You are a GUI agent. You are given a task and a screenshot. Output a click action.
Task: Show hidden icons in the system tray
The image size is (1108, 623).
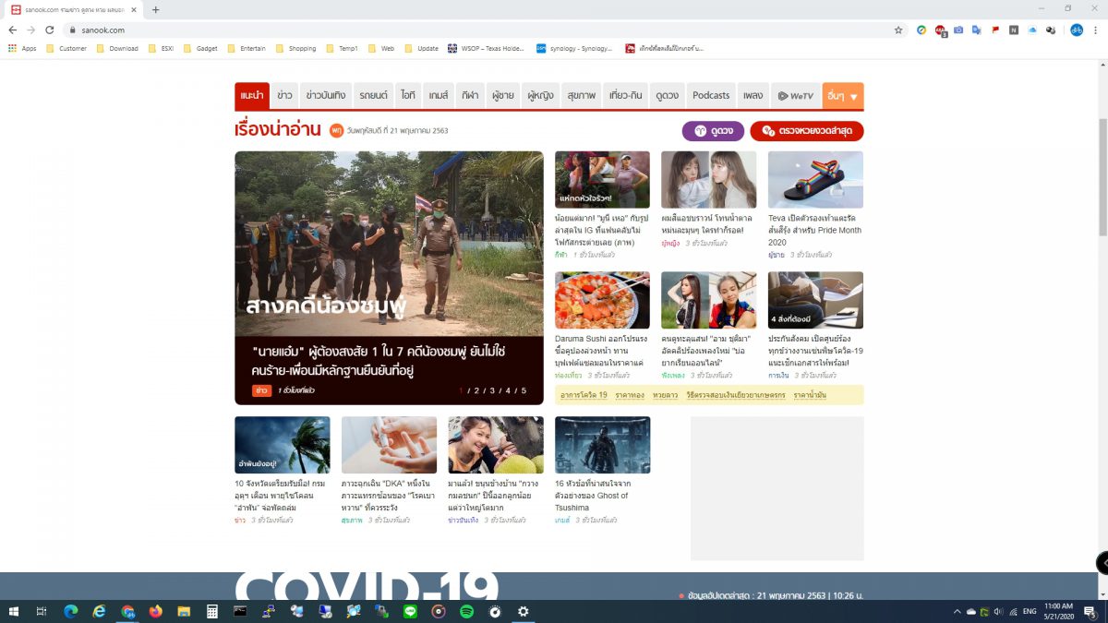coord(957,611)
